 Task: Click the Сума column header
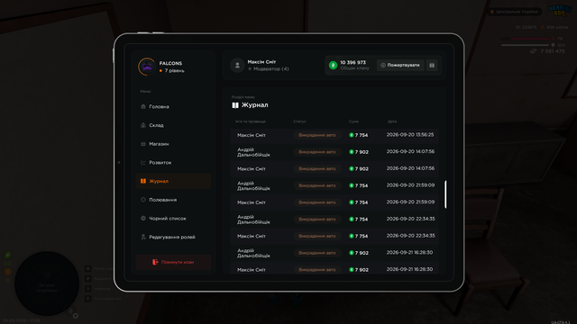point(353,121)
